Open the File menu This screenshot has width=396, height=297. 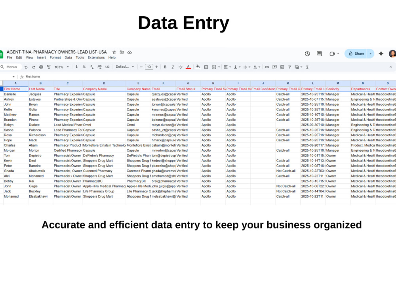[10, 57]
